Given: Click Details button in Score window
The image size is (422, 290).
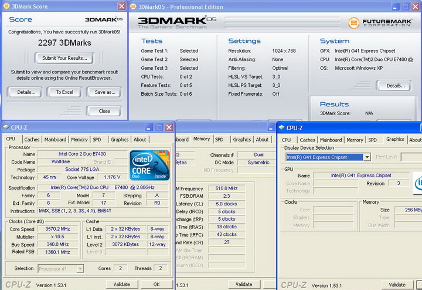Looking at the screenshot, I should [x=26, y=92].
